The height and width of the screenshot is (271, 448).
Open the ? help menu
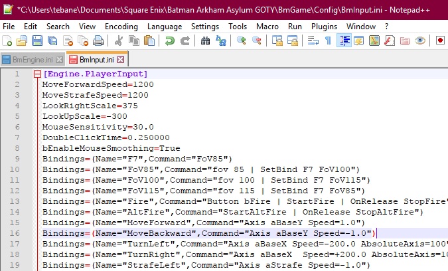386,27
